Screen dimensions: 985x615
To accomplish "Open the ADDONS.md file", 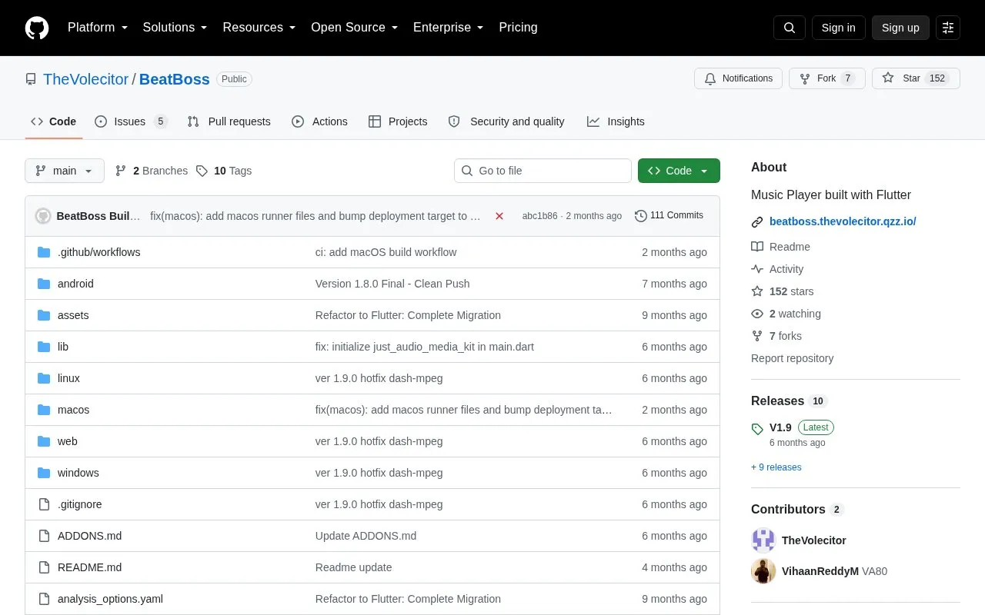I will [89, 536].
